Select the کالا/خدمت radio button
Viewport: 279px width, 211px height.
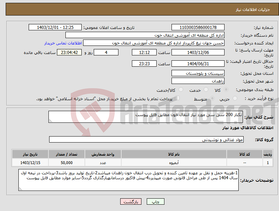pos(181,90)
